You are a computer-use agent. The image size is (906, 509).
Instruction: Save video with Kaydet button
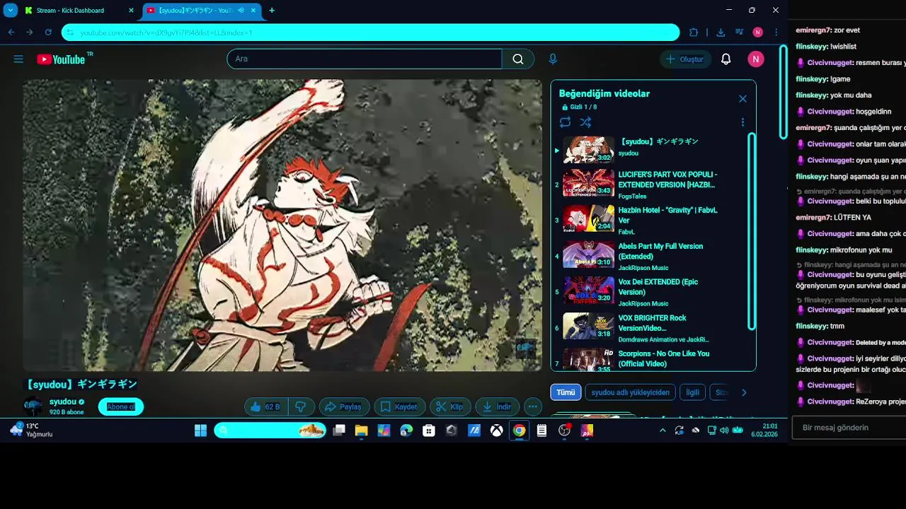(399, 406)
